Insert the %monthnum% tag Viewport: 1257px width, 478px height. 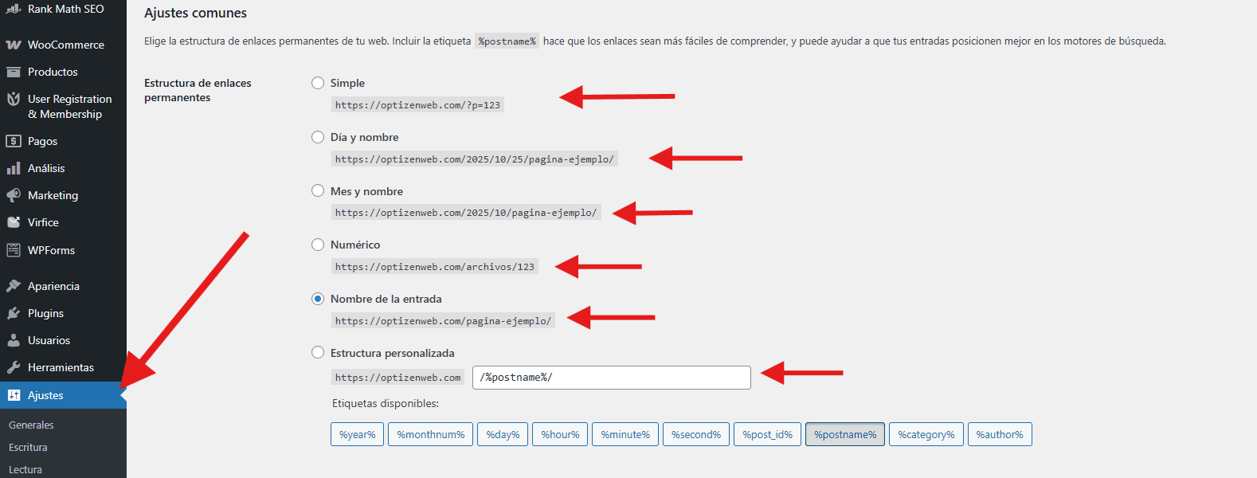tap(430, 434)
